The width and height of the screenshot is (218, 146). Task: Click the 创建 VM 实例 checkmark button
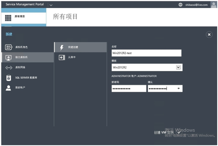[x=179, y=132]
